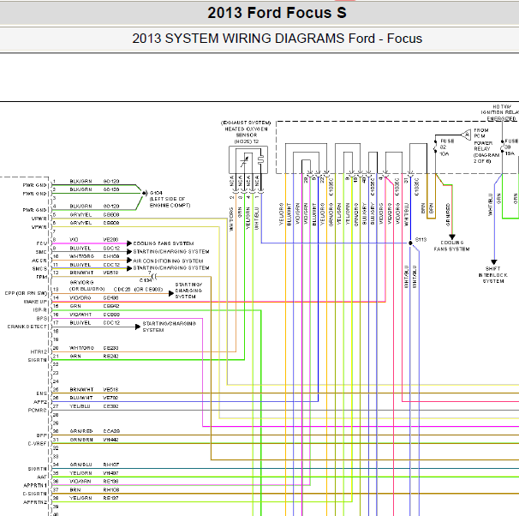Click the 'CPP (OR RN SW)' pin label
The width and height of the screenshot is (519, 516).
point(26,293)
